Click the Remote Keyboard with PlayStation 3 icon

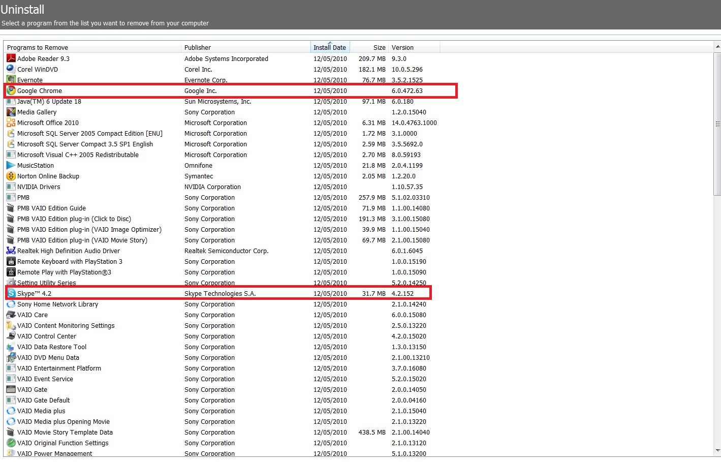[x=11, y=261]
